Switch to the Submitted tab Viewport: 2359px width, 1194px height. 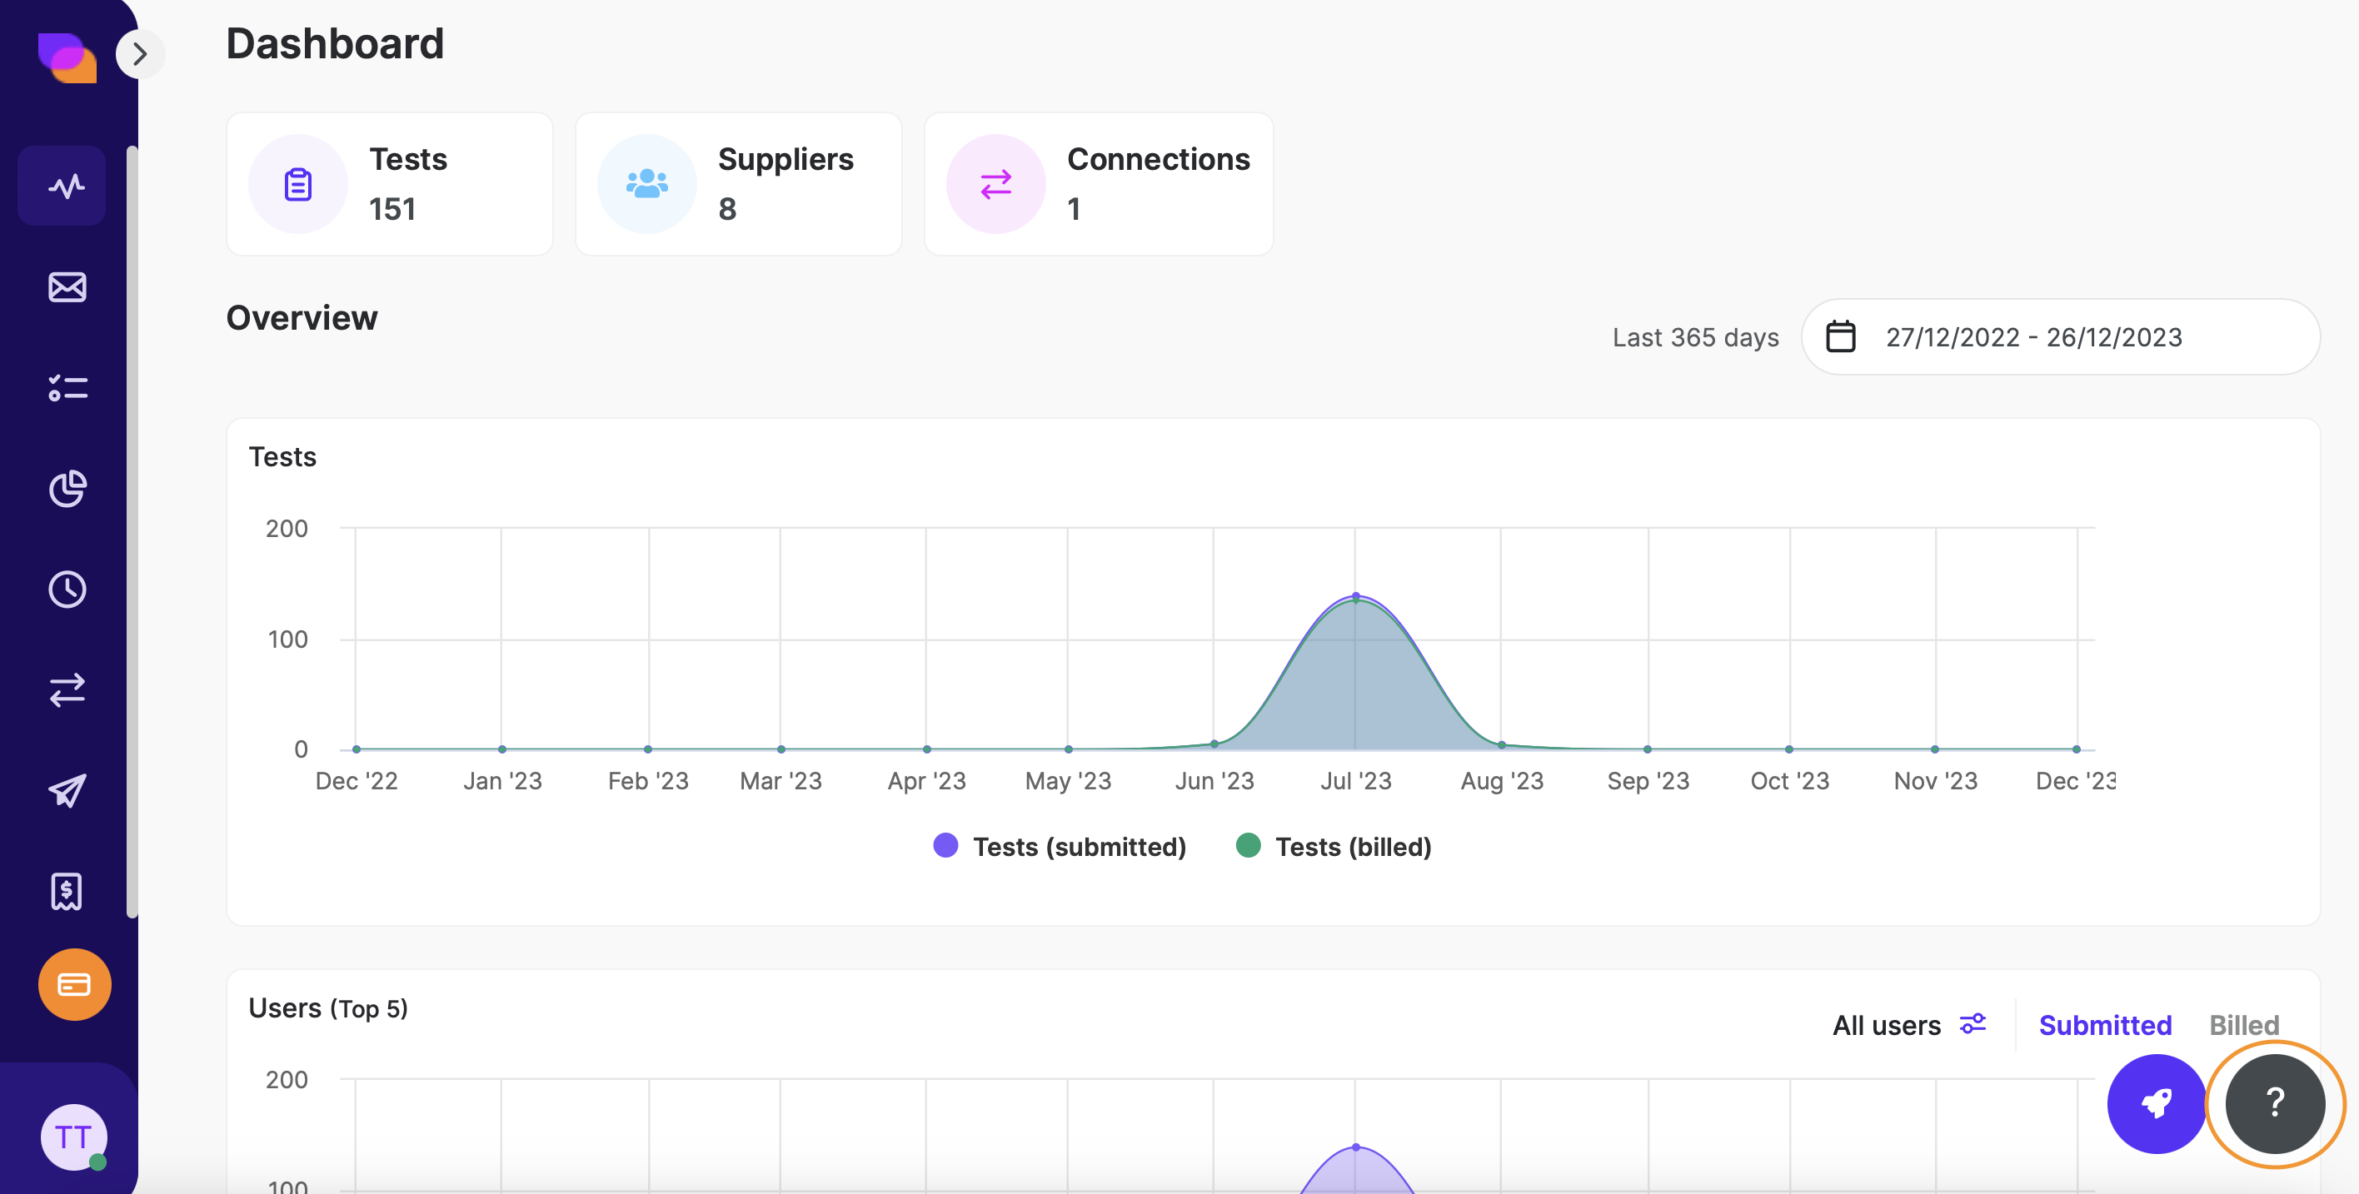(x=2104, y=1025)
